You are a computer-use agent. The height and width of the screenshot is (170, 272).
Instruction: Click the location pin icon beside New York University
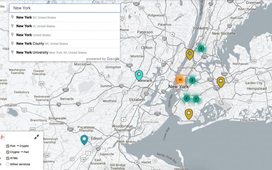point(12,52)
